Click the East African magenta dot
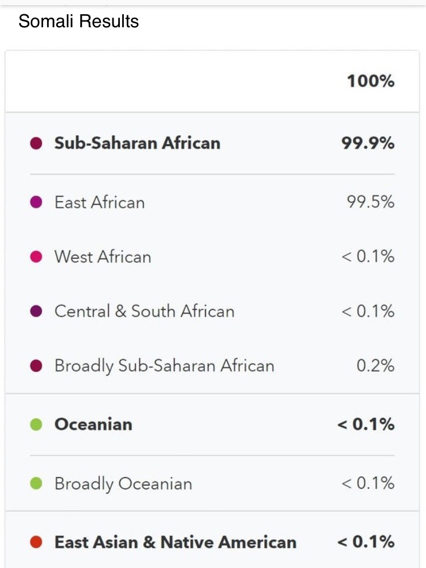This screenshot has width=426, height=568. (x=36, y=202)
